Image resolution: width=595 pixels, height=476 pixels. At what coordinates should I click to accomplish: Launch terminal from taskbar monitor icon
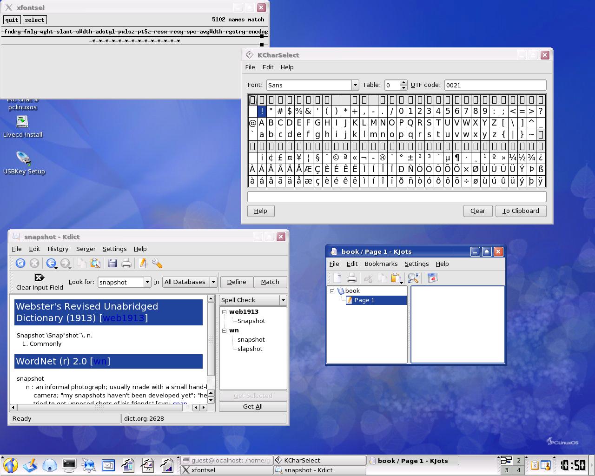coord(69,465)
